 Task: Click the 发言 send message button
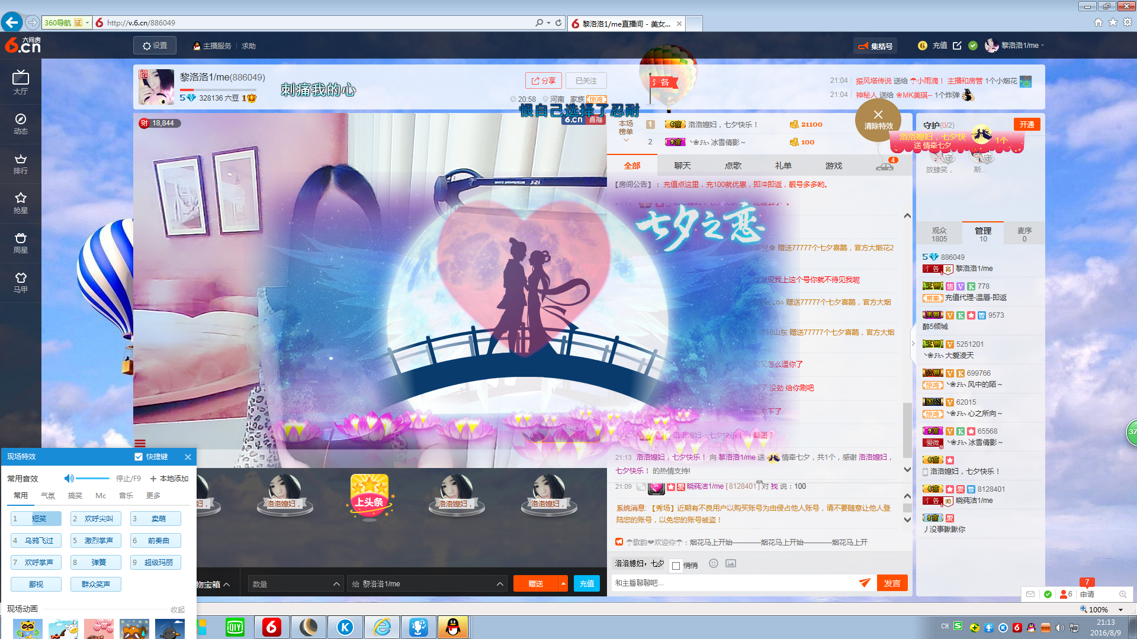892,583
